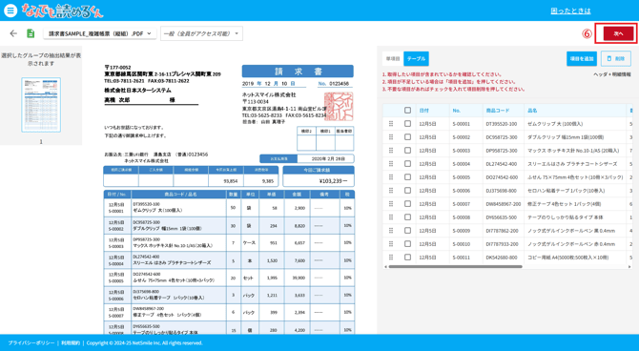Check the row S-00010 checkbox
Viewport: 639px width, 351px height.
pyautogui.click(x=407, y=244)
